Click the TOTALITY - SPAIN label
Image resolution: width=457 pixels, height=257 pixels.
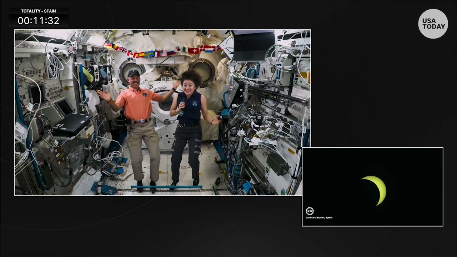38,11
